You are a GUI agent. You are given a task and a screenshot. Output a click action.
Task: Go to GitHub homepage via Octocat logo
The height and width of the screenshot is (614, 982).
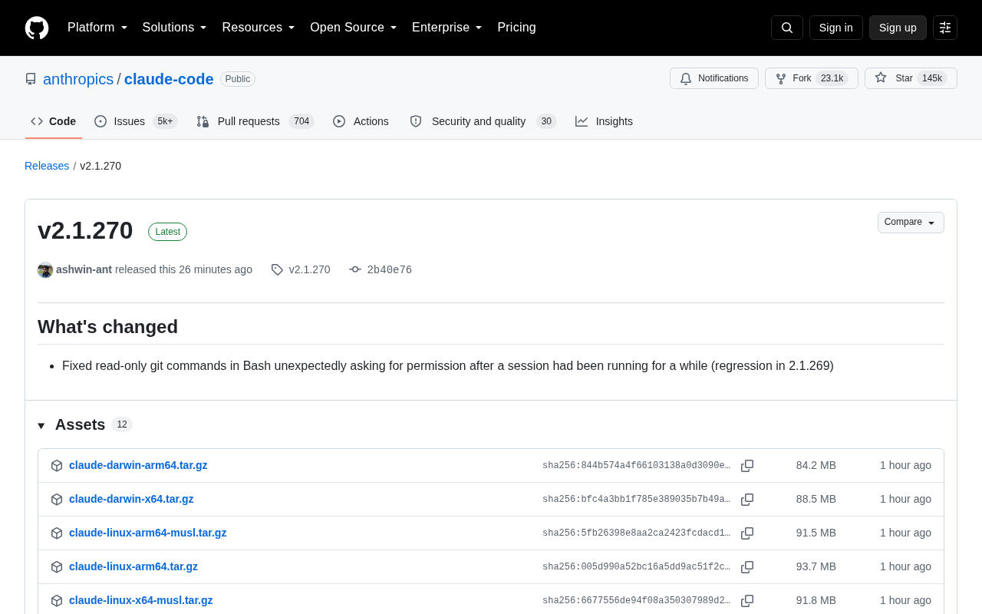click(37, 28)
